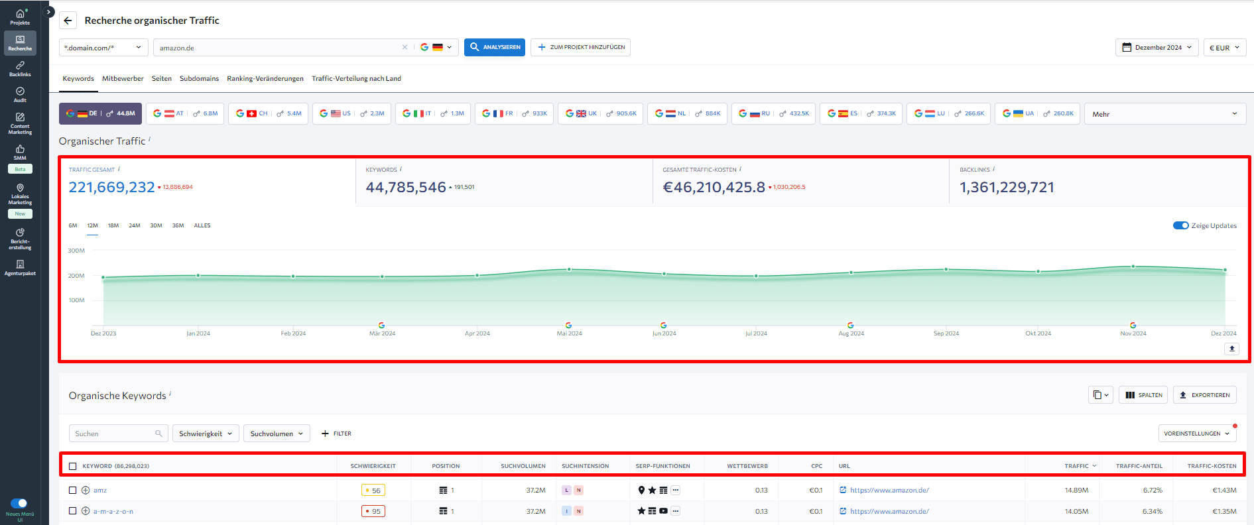Check the amz row checkbox

coord(73,491)
